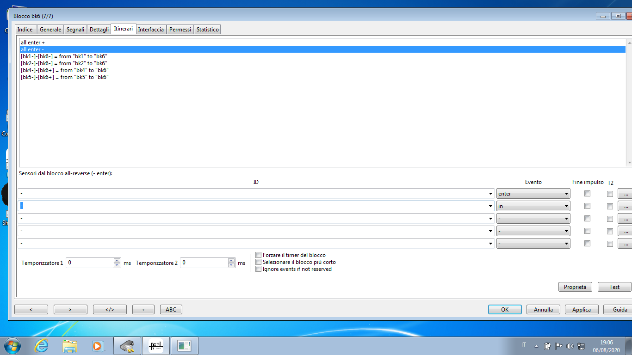Toggle Ignore events if not reserved
The height and width of the screenshot is (355, 632).
click(x=259, y=269)
